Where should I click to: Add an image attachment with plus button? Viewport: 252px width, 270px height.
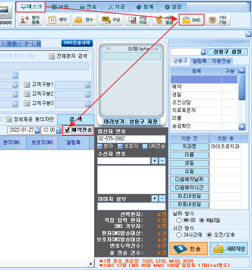click(155, 198)
